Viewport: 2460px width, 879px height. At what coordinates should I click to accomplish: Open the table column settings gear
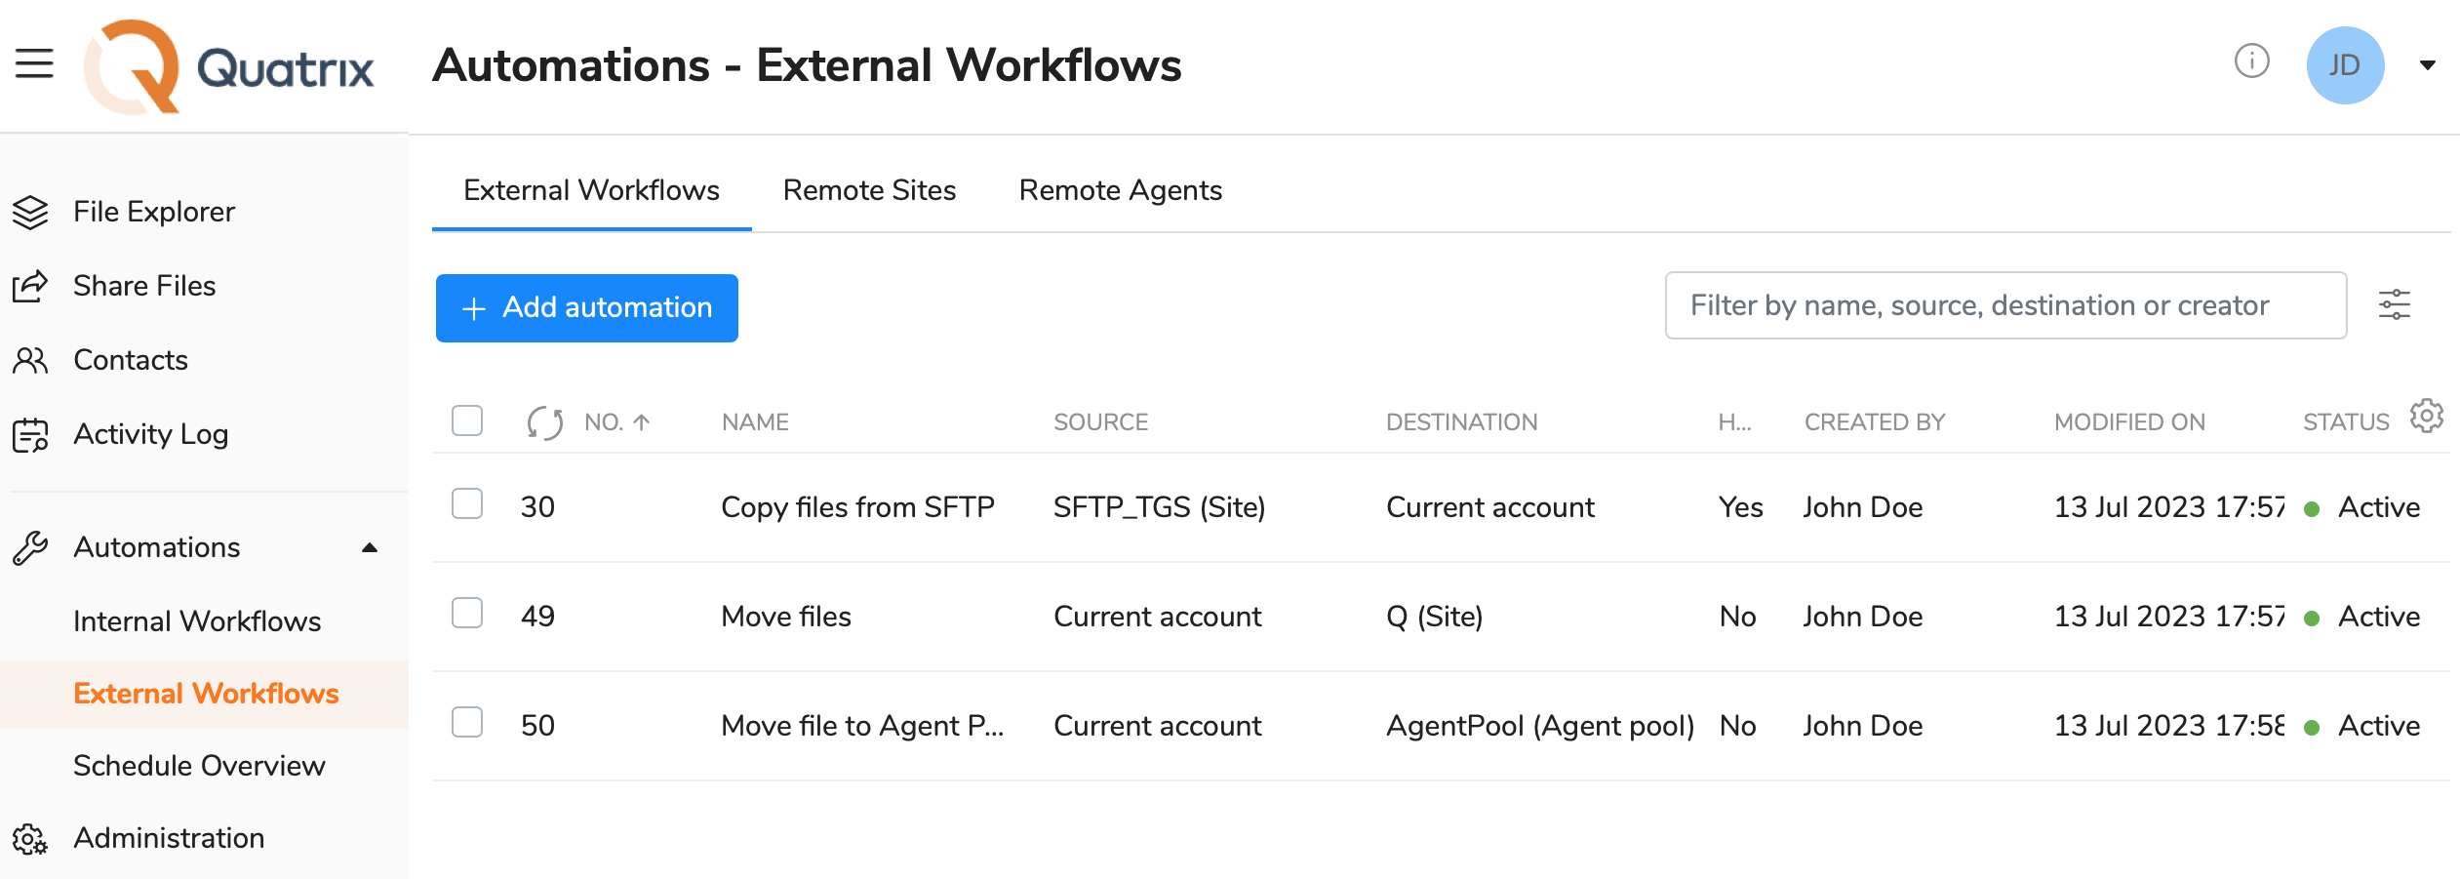click(x=2427, y=416)
